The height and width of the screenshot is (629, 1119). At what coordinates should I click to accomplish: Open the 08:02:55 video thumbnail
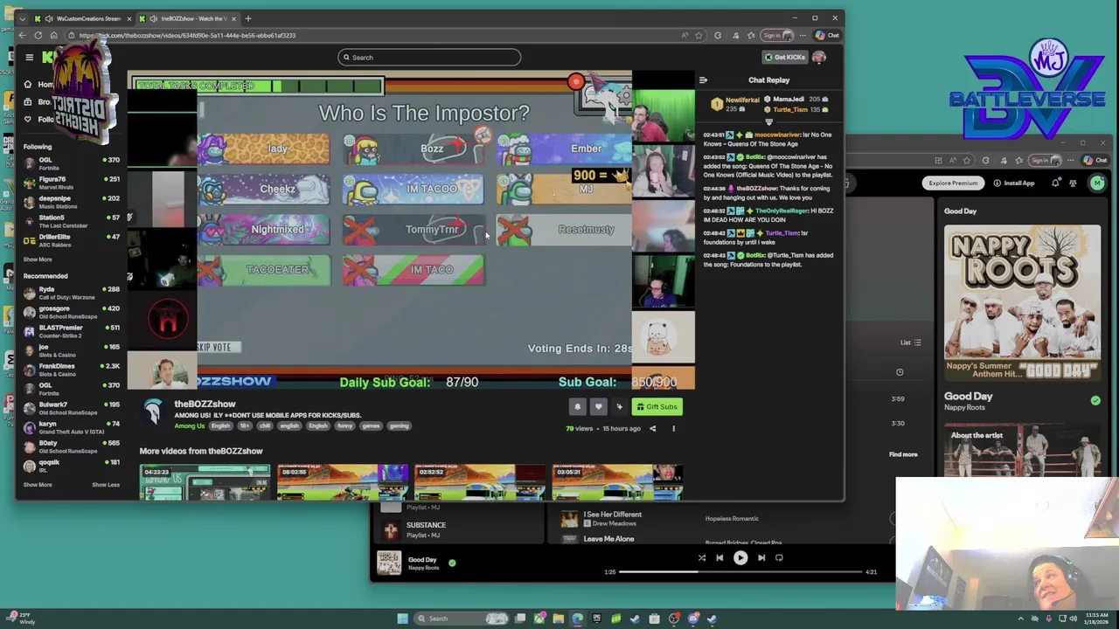[342, 482]
